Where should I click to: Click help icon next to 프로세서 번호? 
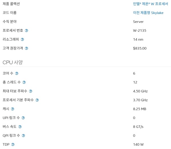click(27, 31)
